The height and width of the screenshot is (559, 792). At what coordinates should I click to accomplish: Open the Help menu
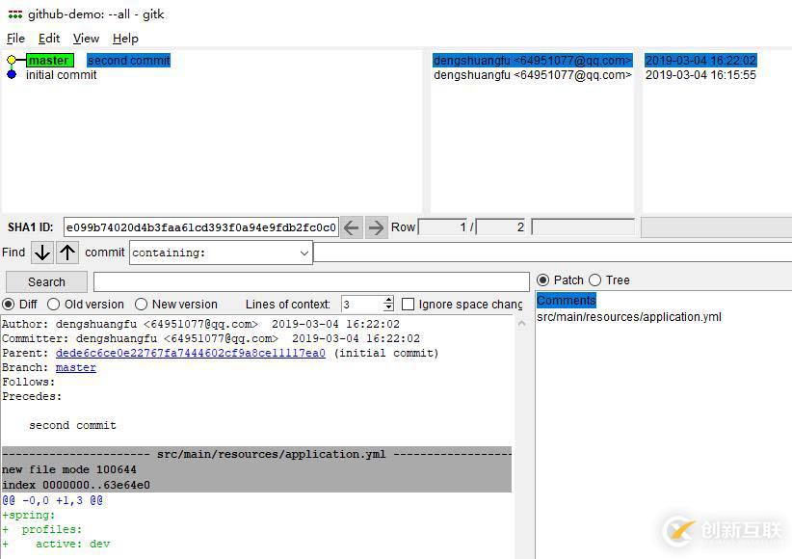pyautogui.click(x=125, y=39)
